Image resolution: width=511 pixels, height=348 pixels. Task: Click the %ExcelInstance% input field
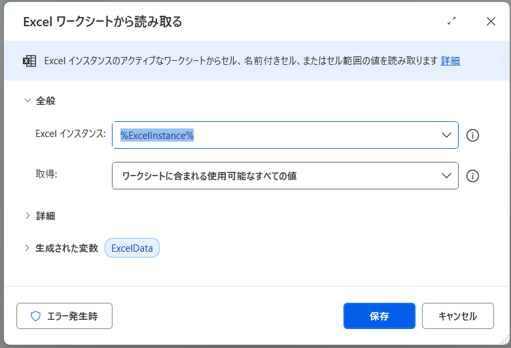[x=275, y=135]
